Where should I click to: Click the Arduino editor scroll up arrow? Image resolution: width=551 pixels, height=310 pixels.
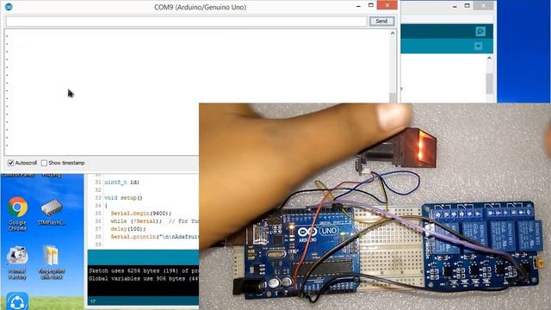click(489, 58)
